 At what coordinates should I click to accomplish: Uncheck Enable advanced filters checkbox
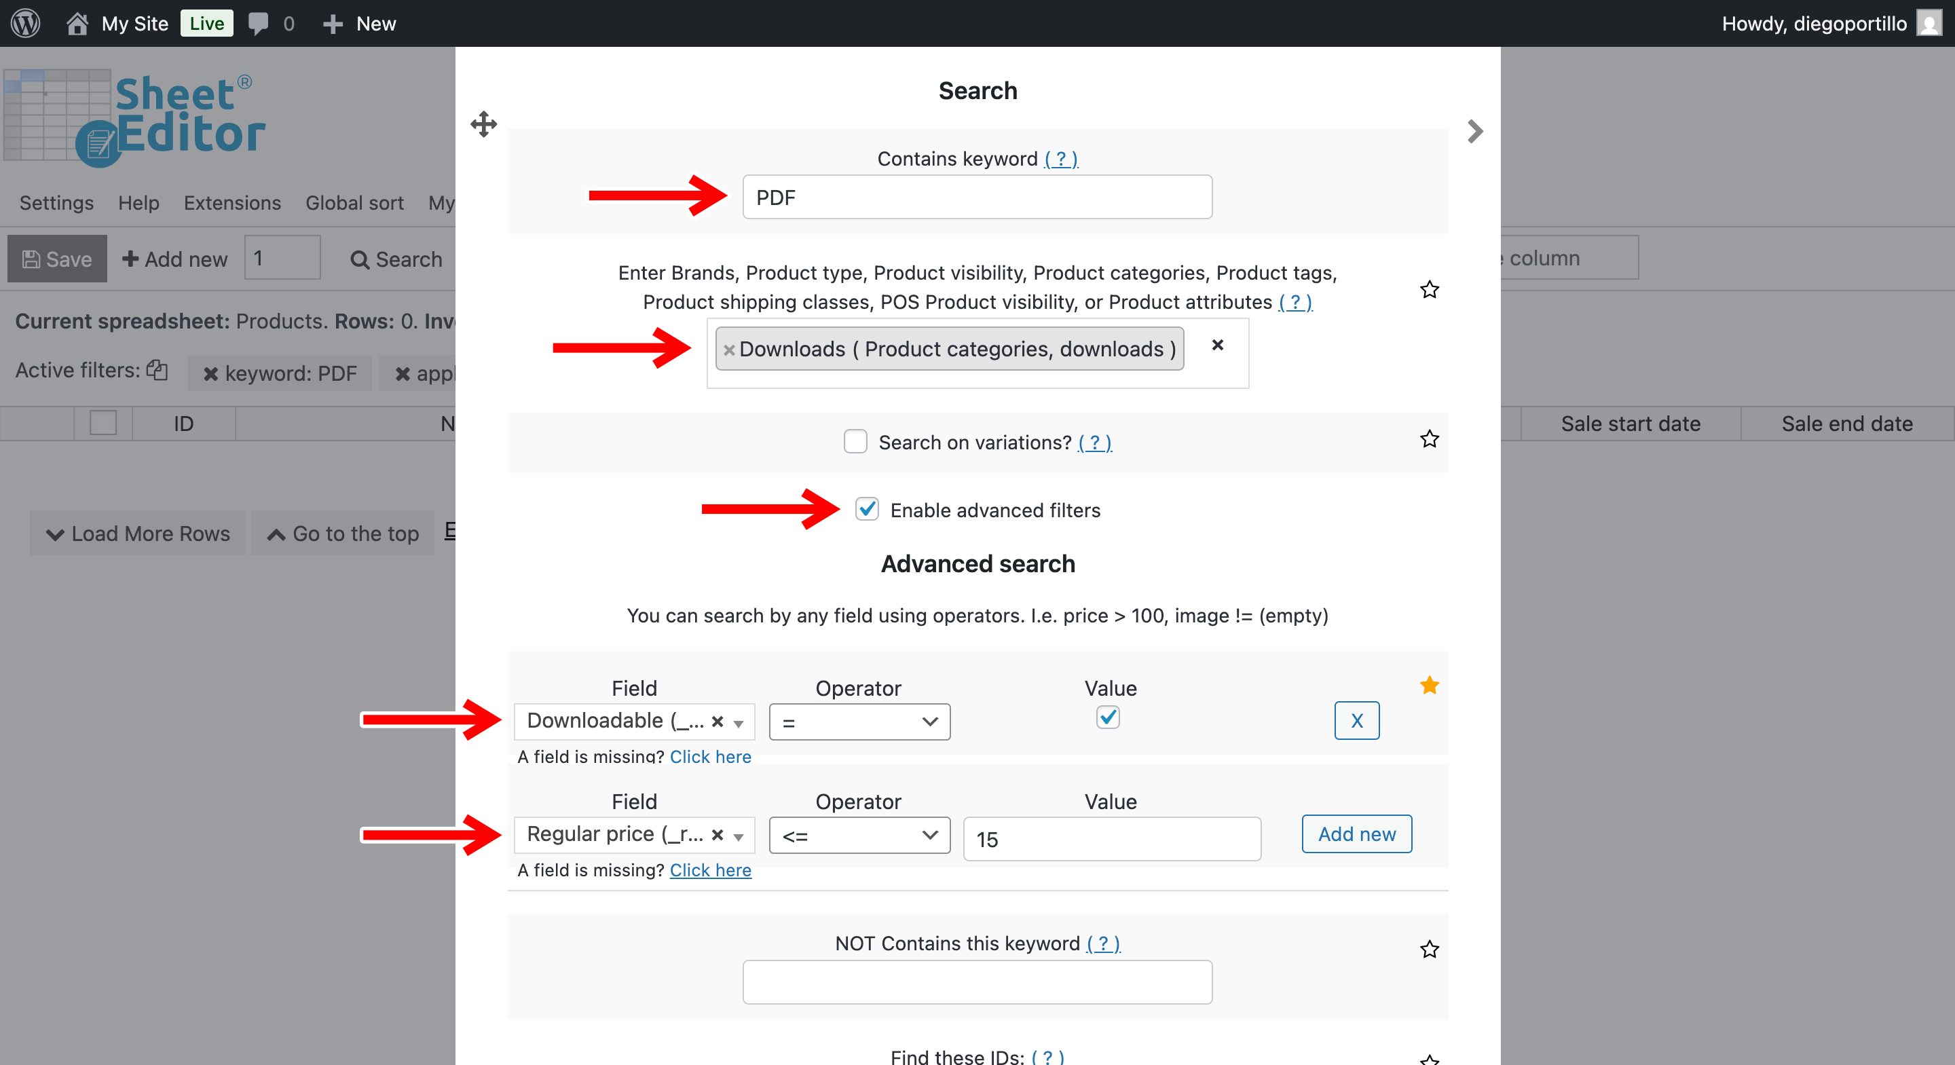(867, 508)
